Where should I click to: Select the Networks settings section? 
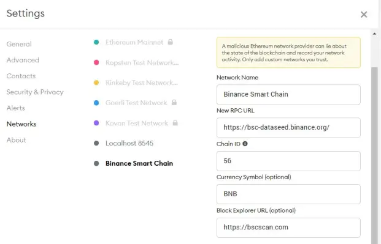click(21, 124)
